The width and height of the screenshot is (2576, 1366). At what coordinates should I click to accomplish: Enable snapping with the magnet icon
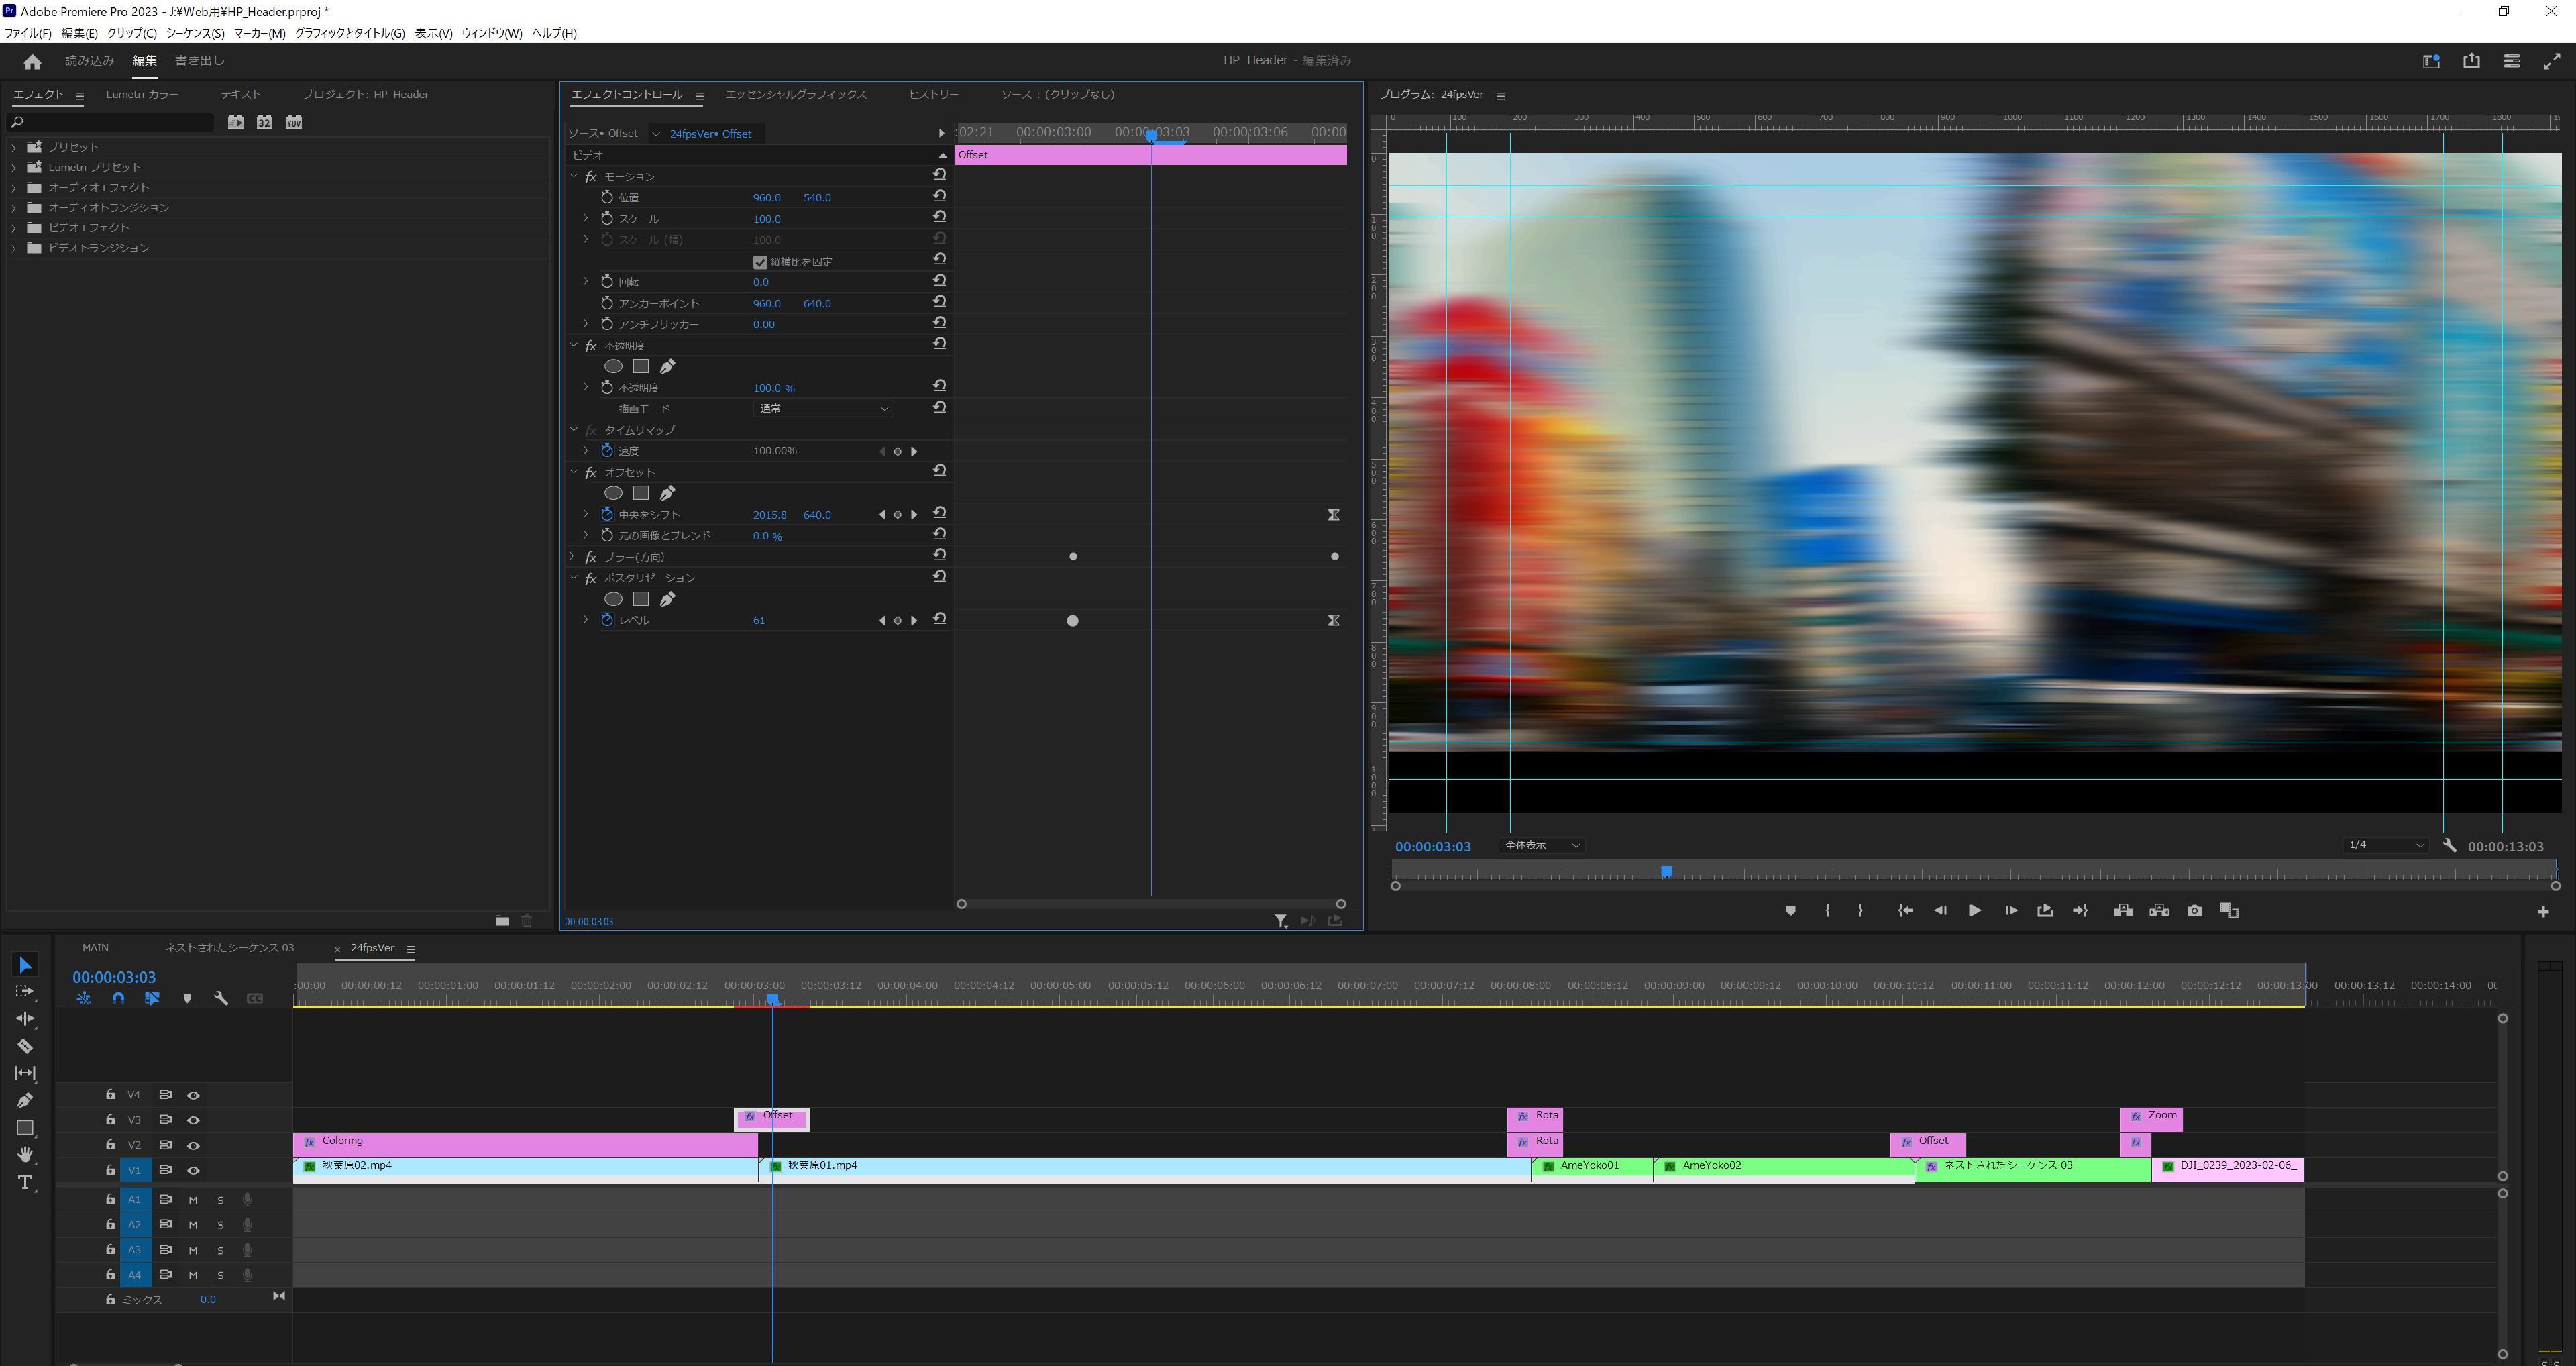[118, 998]
